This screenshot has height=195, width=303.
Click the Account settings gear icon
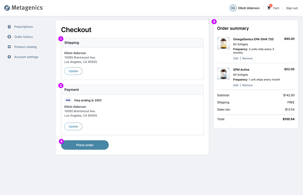point(9,57)
